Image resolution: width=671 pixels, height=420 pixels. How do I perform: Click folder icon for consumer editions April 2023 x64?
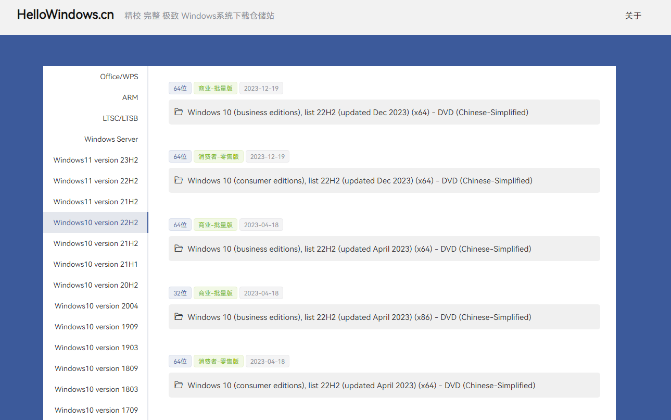(179, 385)
